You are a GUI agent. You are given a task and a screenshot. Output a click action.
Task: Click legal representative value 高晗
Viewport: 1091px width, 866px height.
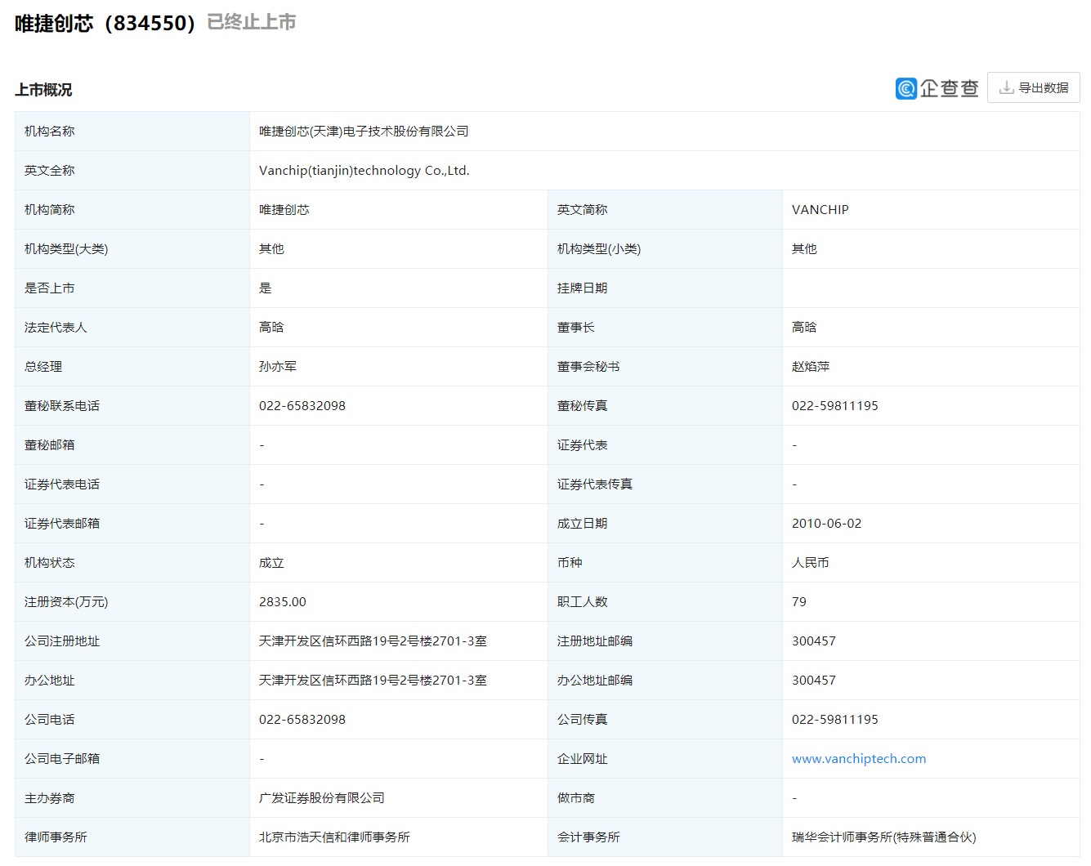pyautogui.click(x=271, y=328)
